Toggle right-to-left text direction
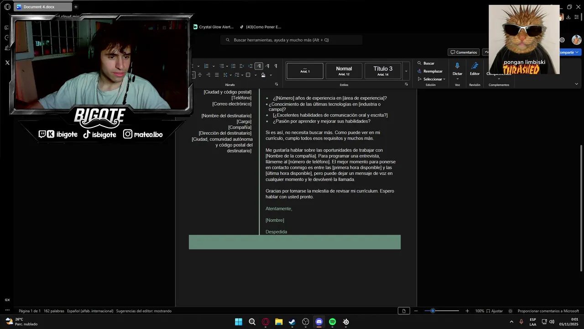The image size is (584, 329). click(267, 66)
